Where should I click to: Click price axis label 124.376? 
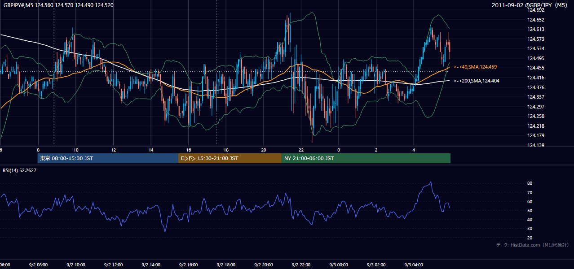tap(535, 87)
